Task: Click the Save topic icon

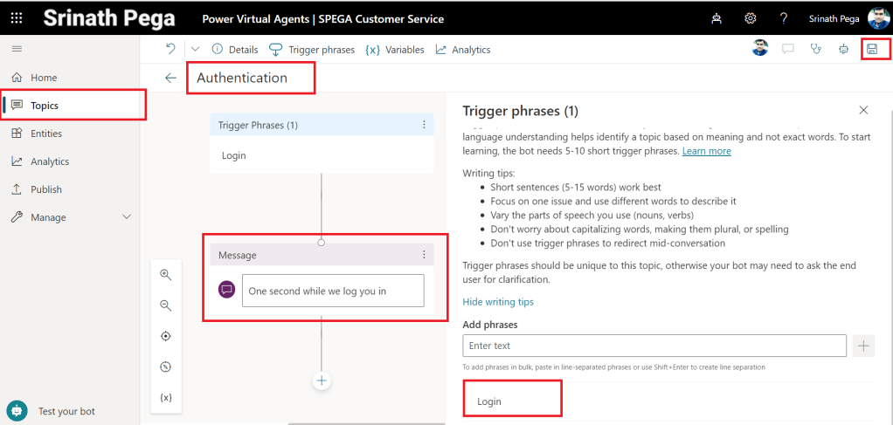Action: (x=871, y=50)
